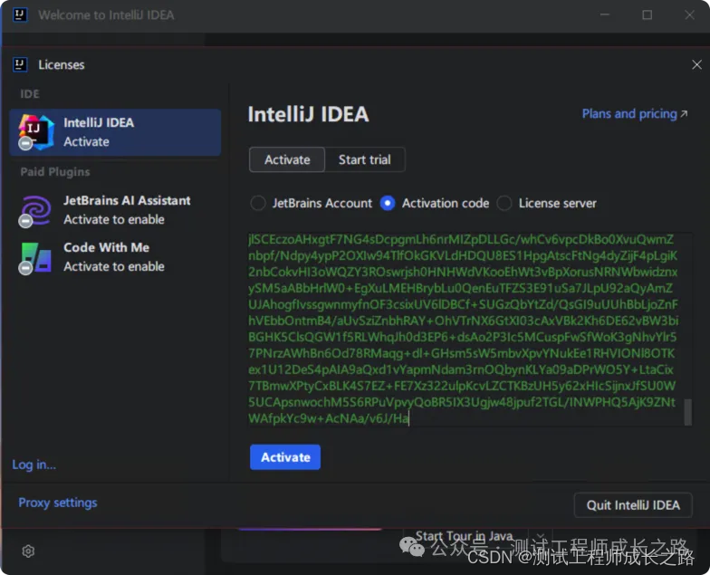710x575 pixels.
Task: Expand Start Tour dropdown arrow in Welcome window
Action: (541, 536)
